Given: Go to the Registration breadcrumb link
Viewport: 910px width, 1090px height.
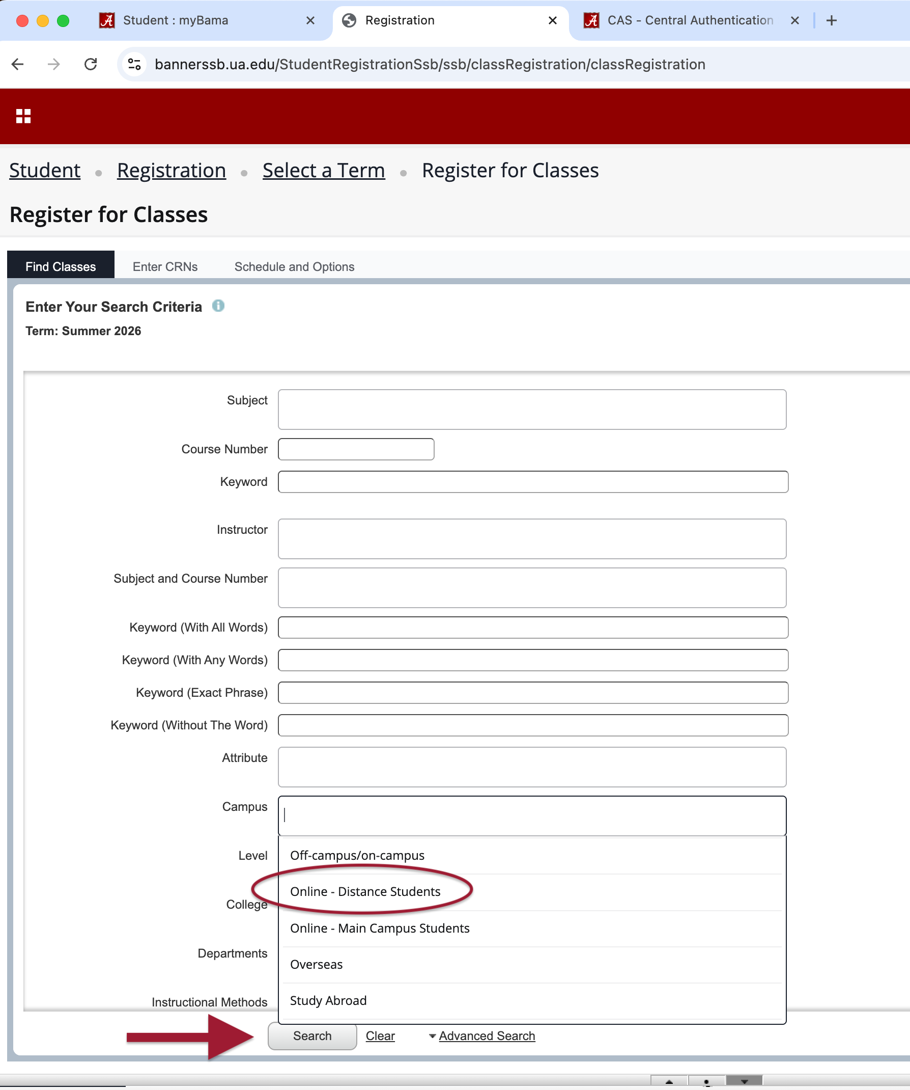Looking at the screenshot, I should [x=172, y=171].
